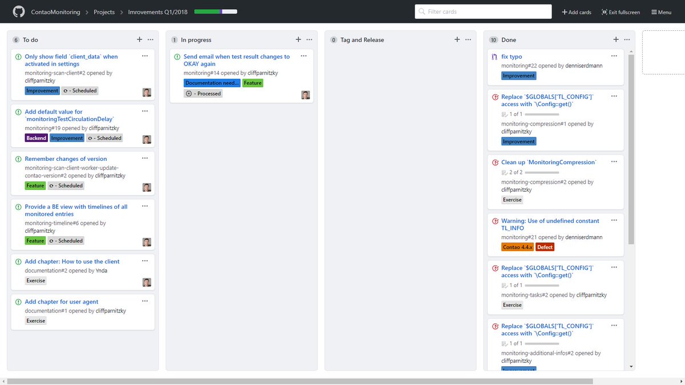The width and height of the screenshot is (685, 385).
Task: Click purple Backend label on 'Add default value' card
Action: pyautogui.click(x=36, y=138)
